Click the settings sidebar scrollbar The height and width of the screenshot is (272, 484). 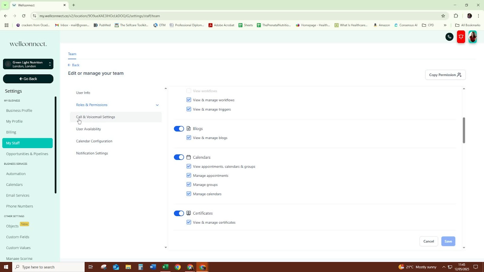[55, 145]
